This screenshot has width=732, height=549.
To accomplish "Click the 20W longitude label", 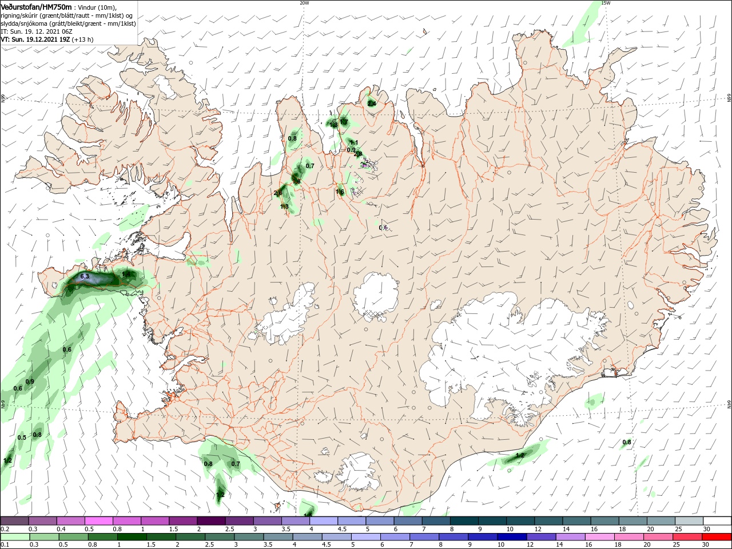I will 304,3.
